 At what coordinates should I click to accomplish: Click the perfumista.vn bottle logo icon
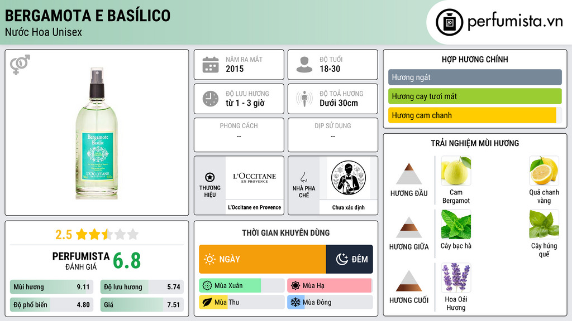coord(449,22)
